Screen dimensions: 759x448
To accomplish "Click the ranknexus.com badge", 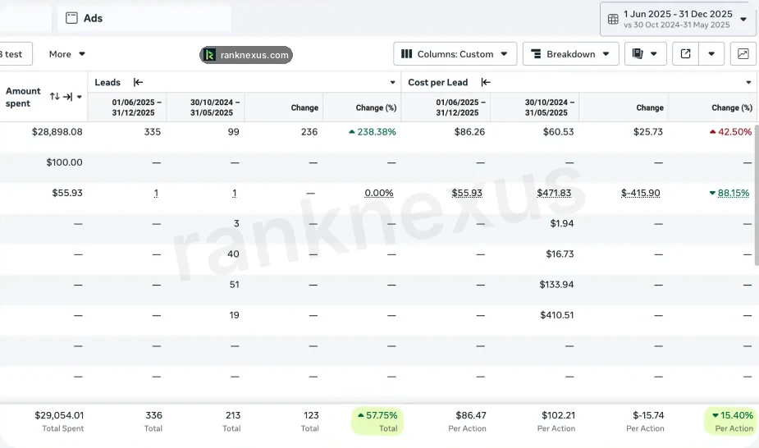I will (246, 55).
